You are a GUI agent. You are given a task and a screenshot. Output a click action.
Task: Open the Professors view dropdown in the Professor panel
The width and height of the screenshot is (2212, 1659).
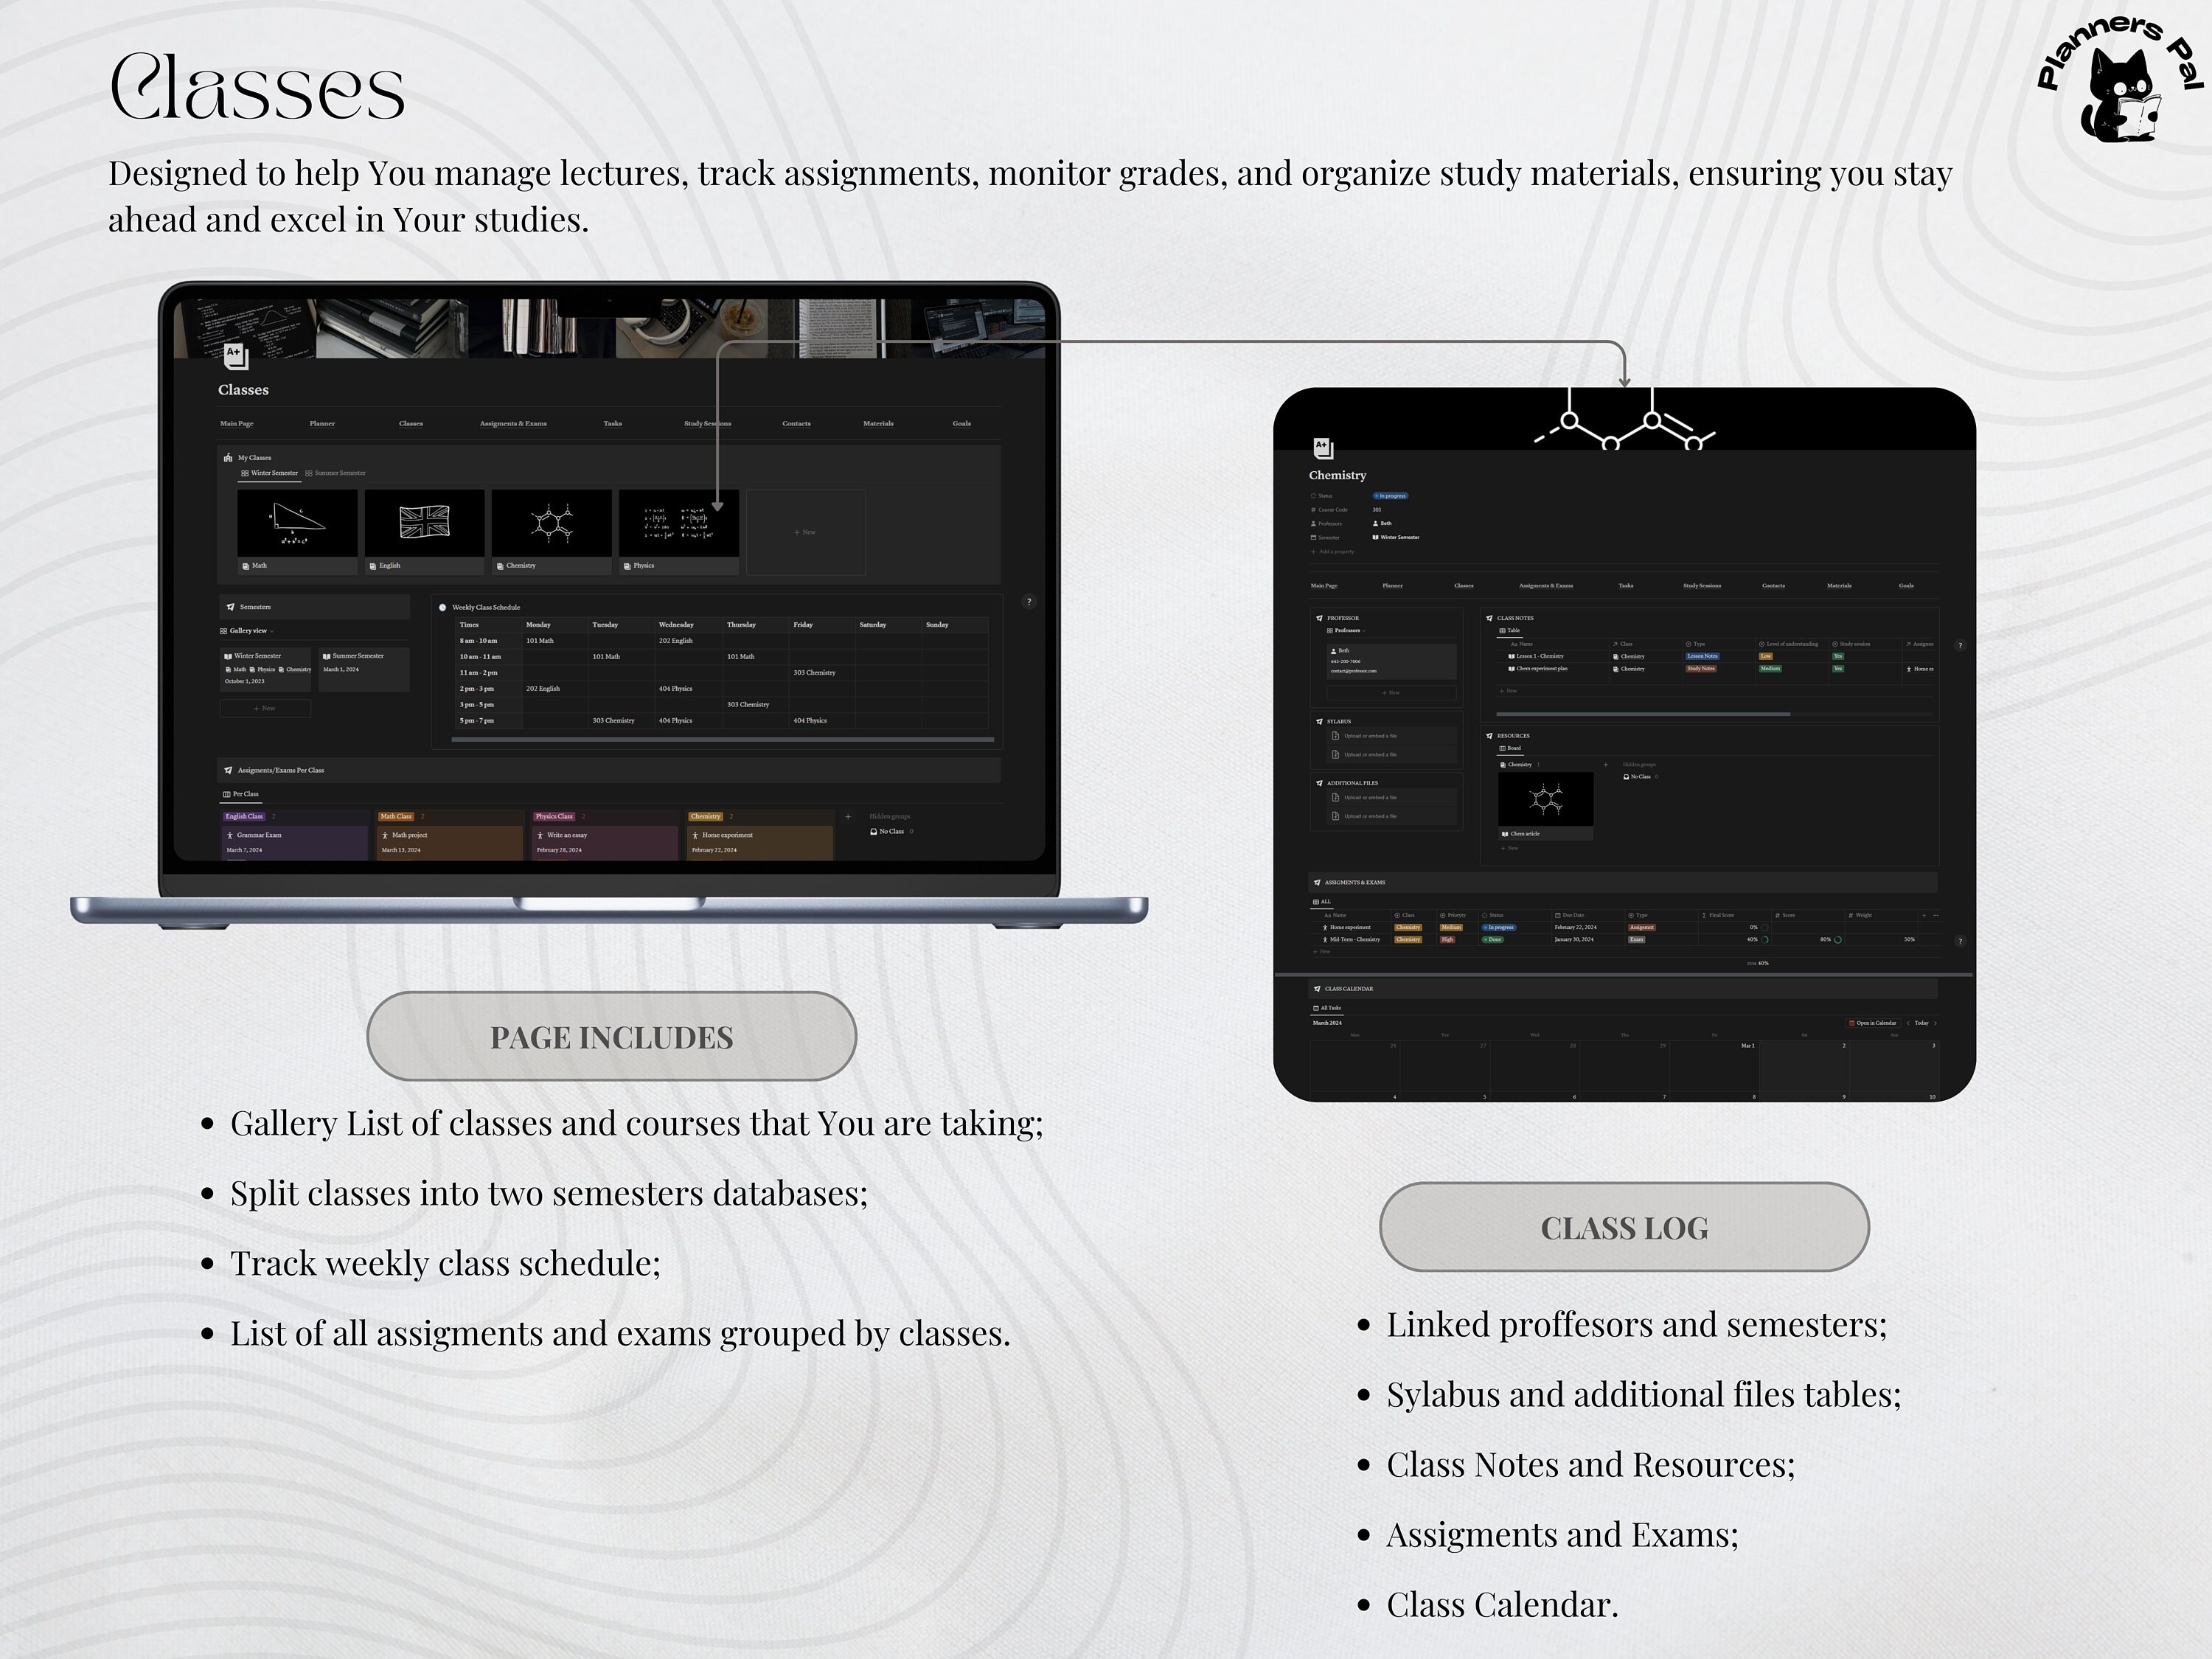(1346, 631)
